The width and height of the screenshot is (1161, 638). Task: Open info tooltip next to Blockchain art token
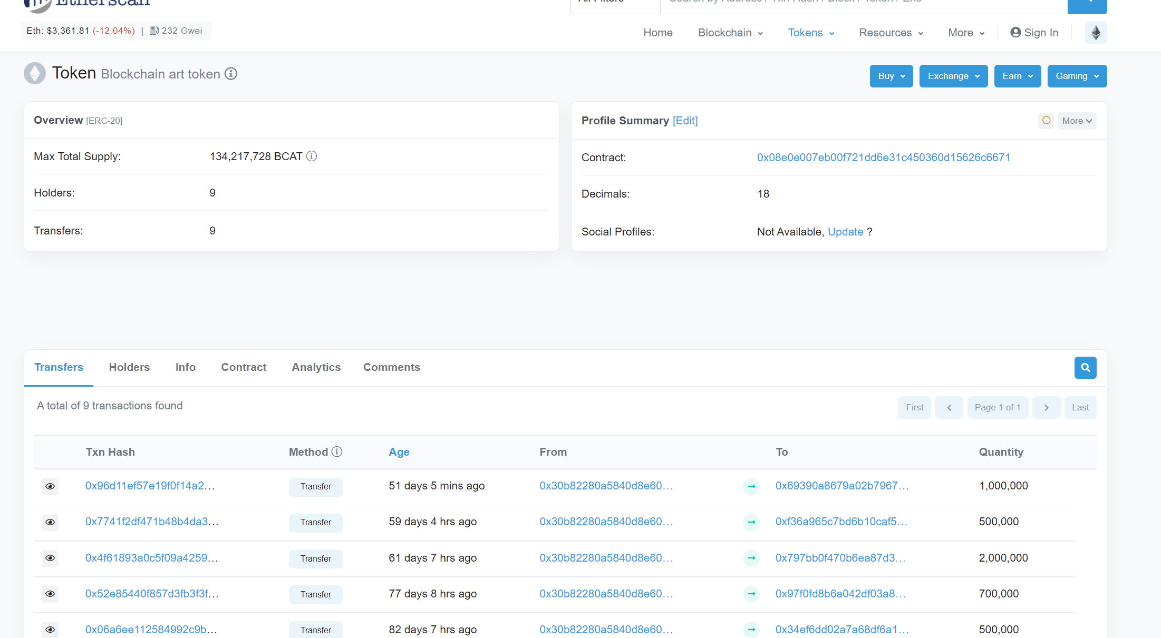pyautogui.click(x=231, y=74)
